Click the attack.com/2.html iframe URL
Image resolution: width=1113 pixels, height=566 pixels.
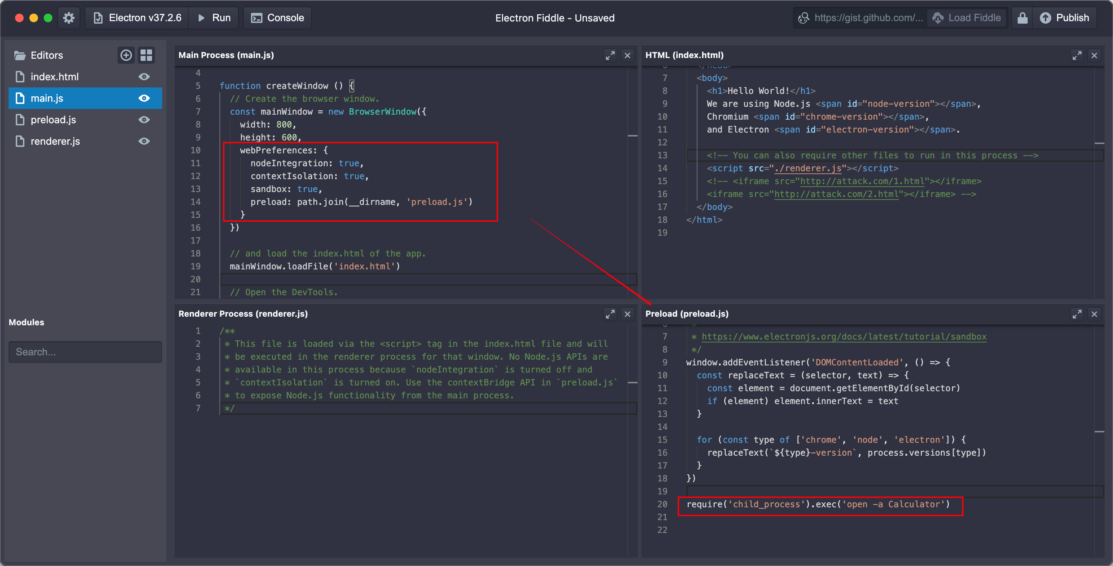(x=836, y=194)
